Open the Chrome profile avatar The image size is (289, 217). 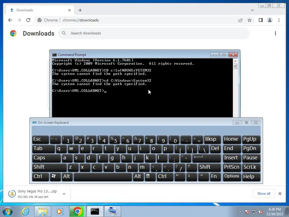pyautogui.click(x=270, y=20)
